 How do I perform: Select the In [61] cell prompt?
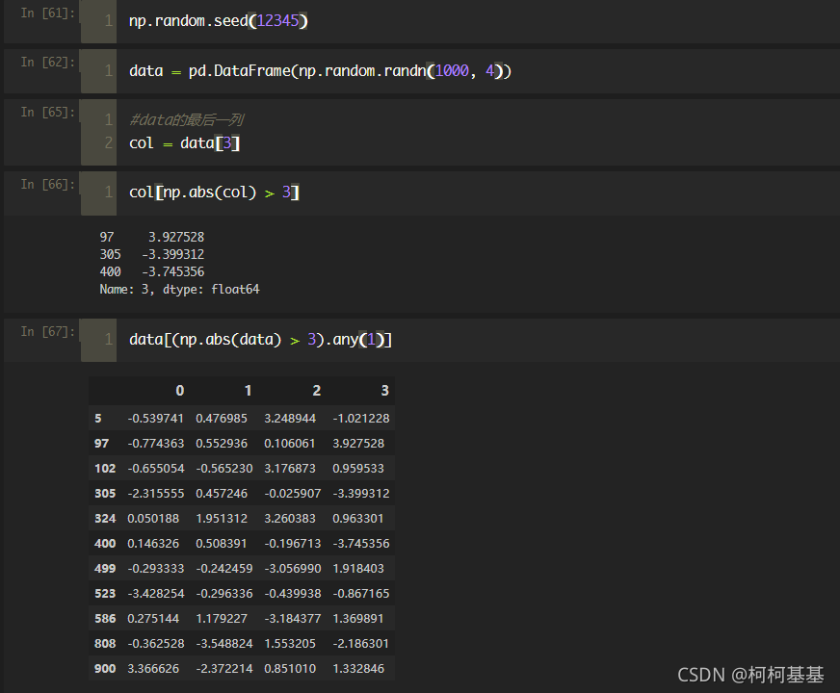tap(47, 13)
